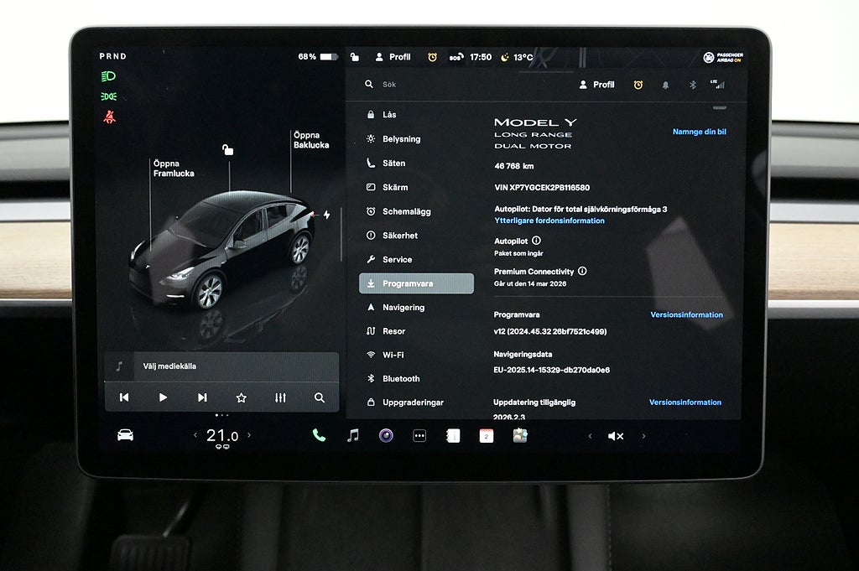Open the Navigering settings menu
This screenshot has width=859, height=571.
(403, 308)
